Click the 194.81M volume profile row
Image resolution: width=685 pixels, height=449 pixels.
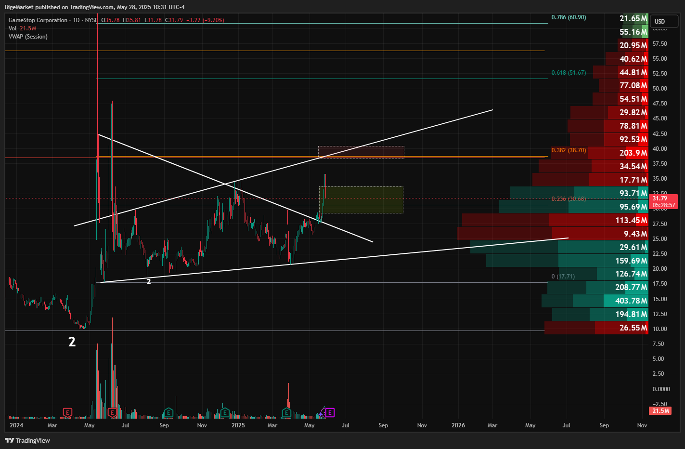point(600,314)
